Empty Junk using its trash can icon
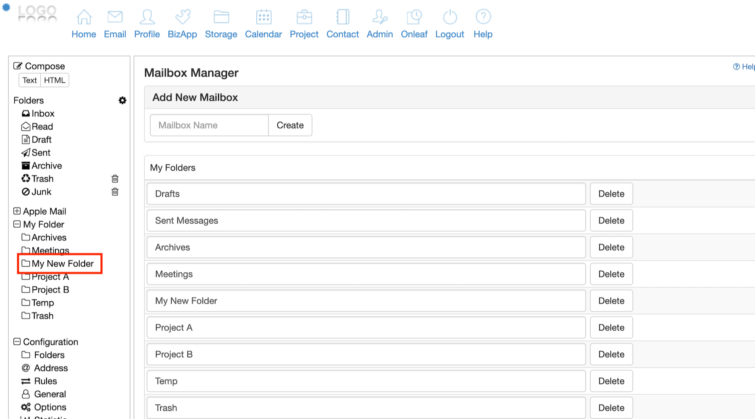755x419 pixels. pyautogui.click(x=115, y=192)
